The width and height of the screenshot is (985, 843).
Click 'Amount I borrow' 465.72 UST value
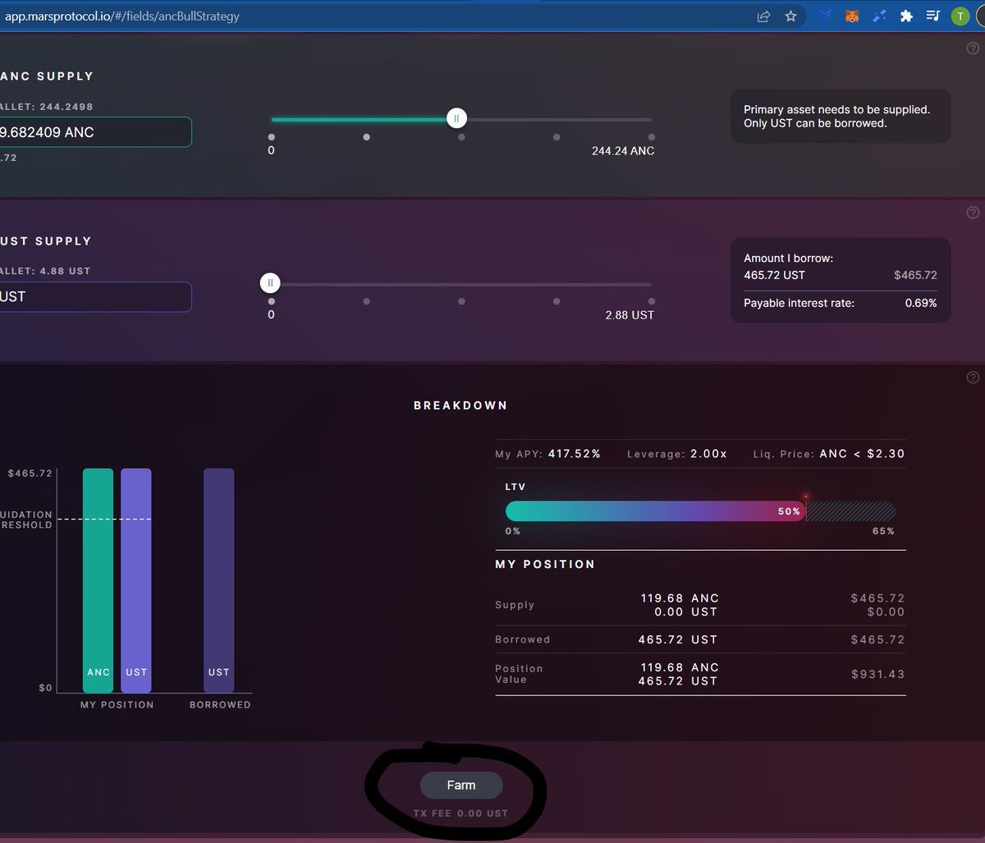(x=774, y=275)
